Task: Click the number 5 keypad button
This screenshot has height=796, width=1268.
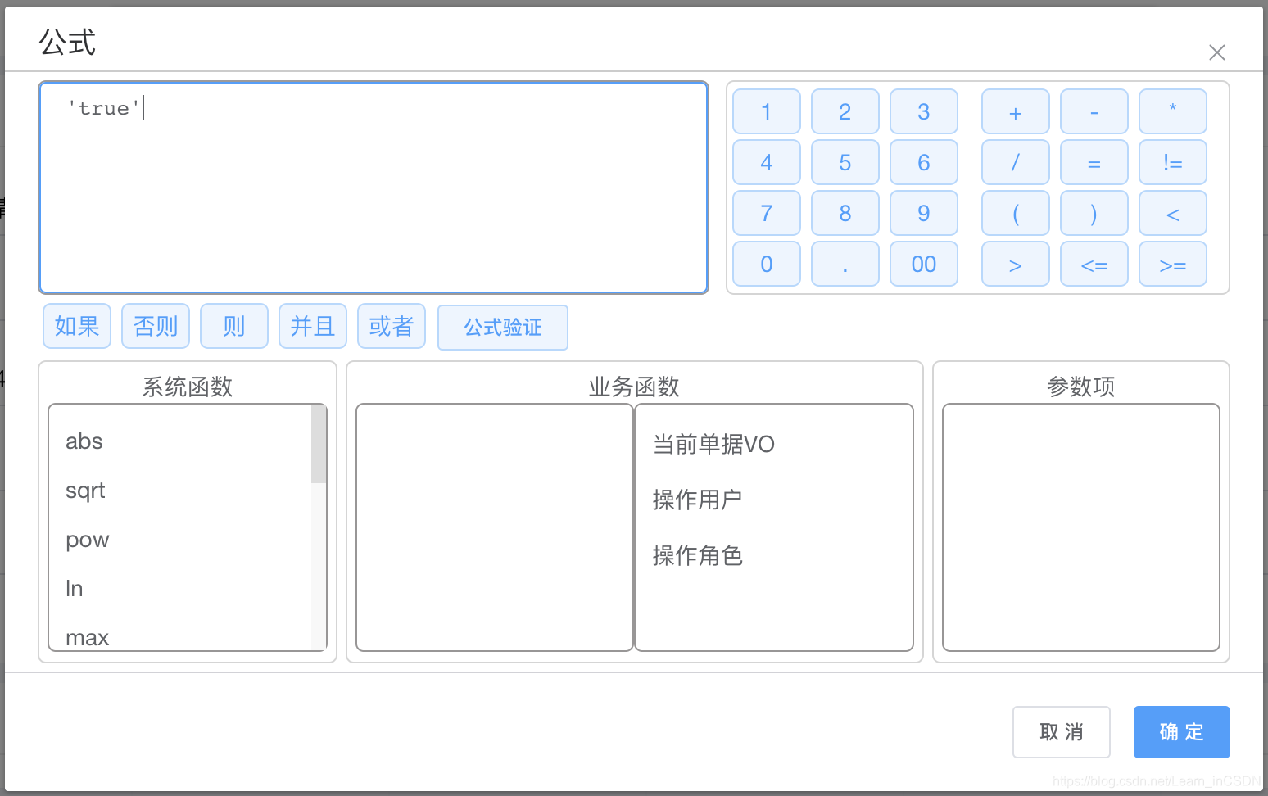Action: coord(845,162)
